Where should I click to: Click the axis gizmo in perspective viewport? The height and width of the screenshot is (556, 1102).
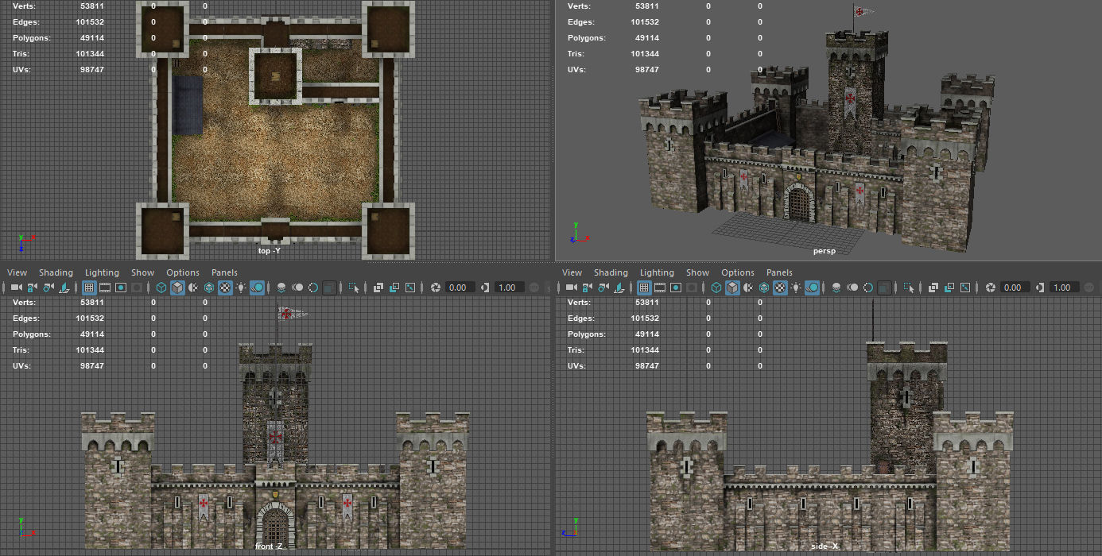coord(579,233)
